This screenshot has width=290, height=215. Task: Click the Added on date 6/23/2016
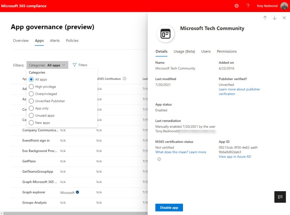click(x=226, y=68)
